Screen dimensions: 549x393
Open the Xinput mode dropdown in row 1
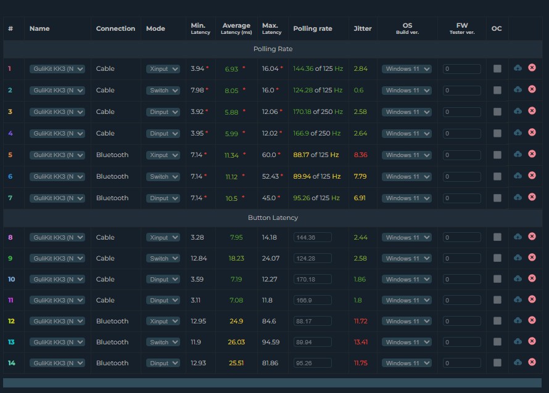pyautogui.click(x=163, y=69)
